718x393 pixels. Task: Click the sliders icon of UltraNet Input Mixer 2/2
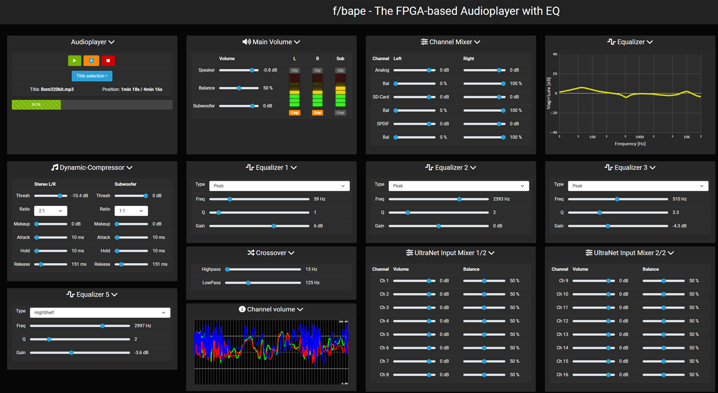point(589,253)
